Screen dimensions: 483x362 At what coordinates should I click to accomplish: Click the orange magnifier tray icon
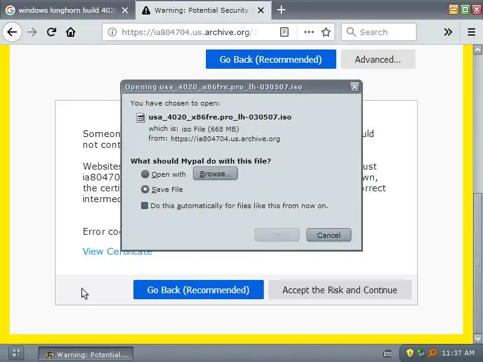(432, 353)
